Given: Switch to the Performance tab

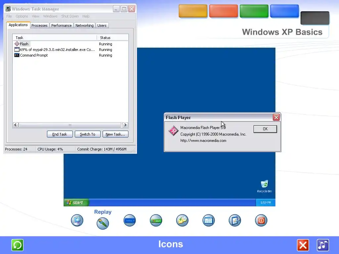Looking at the screenshot, I should point(61,25).
